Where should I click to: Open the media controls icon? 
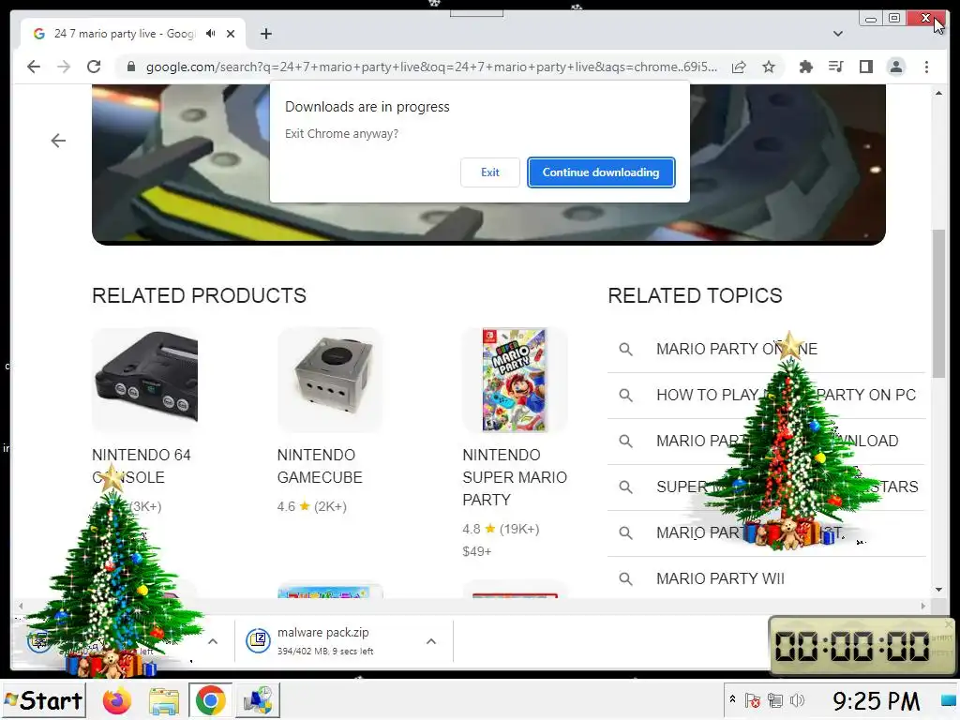point(835,67)
